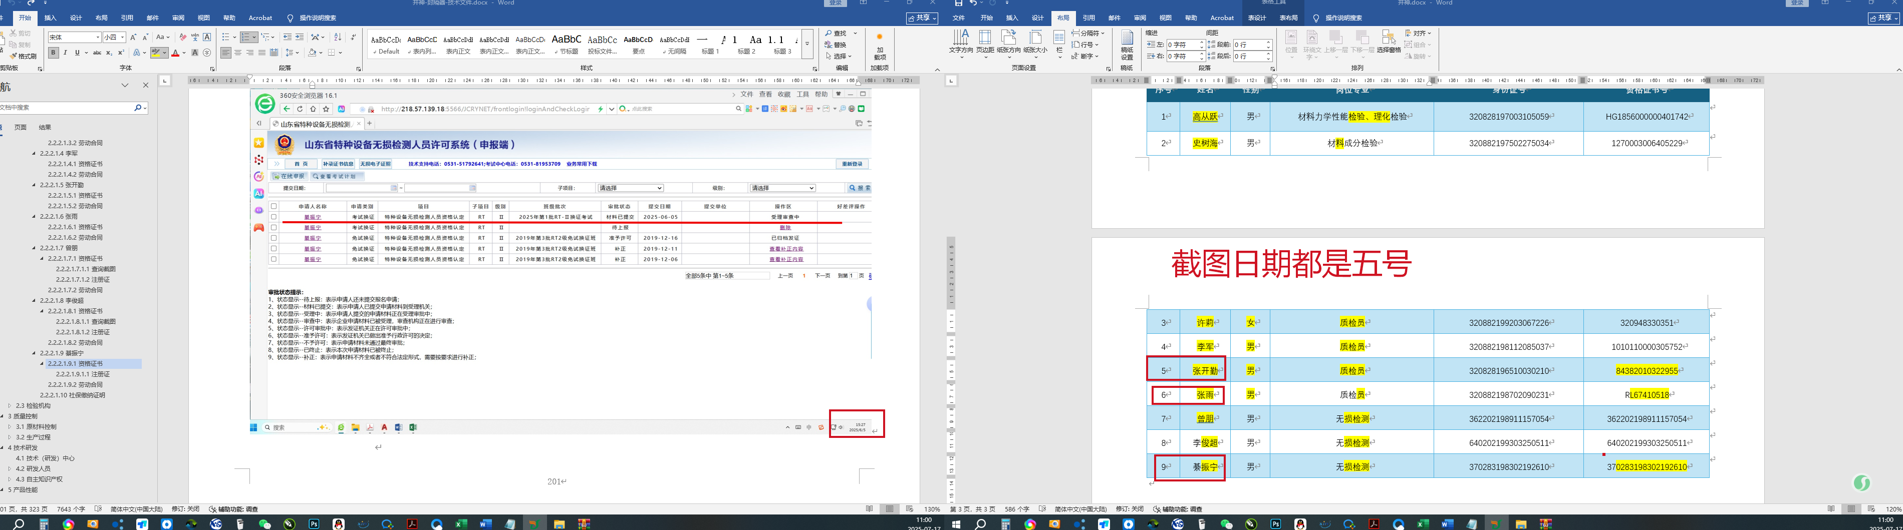Open the 纸张大小 paper size dropdown
Screen dimensions: 1903x530
pyautogui.click(x=1035, y=43)
